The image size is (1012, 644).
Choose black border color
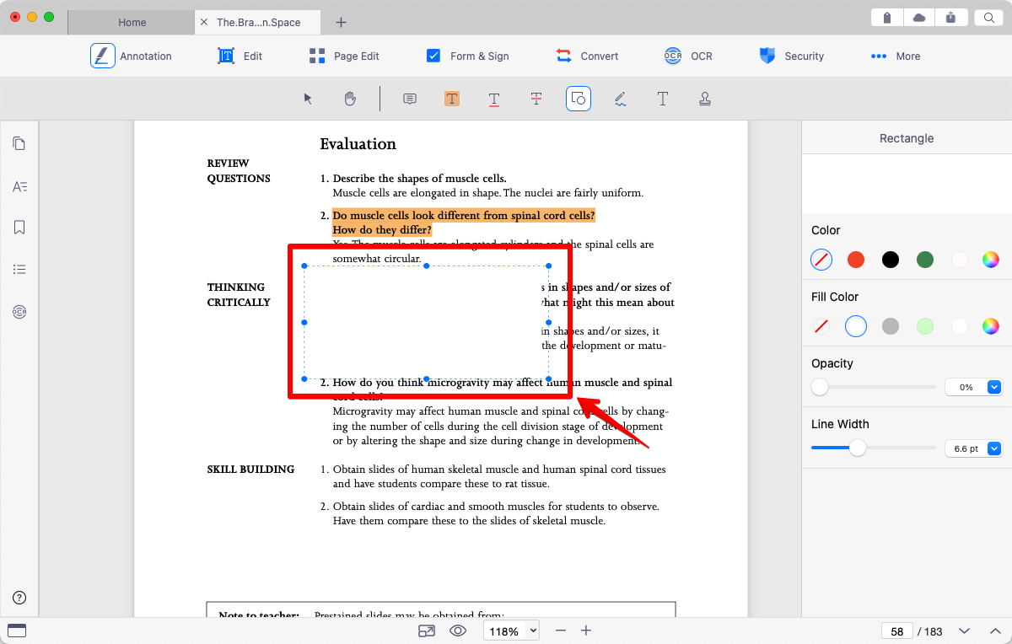coord(891,260)
